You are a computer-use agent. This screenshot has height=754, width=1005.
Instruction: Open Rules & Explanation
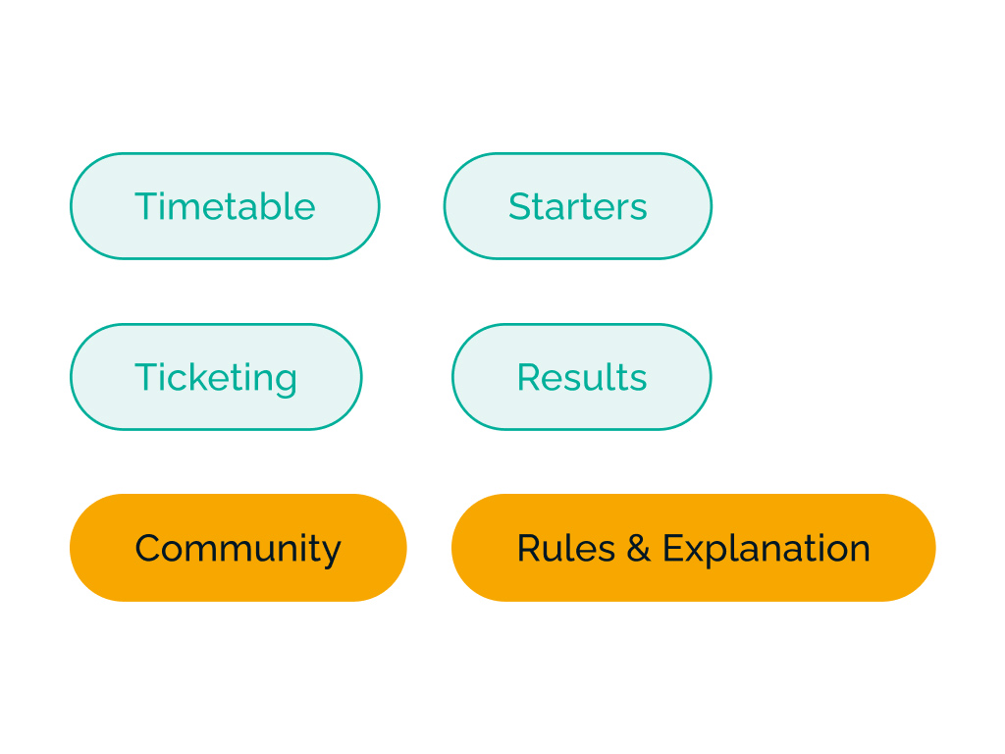coord(693,548)
